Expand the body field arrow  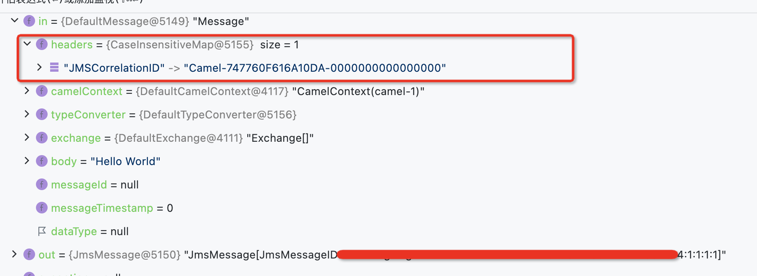(x=27, y=161)
